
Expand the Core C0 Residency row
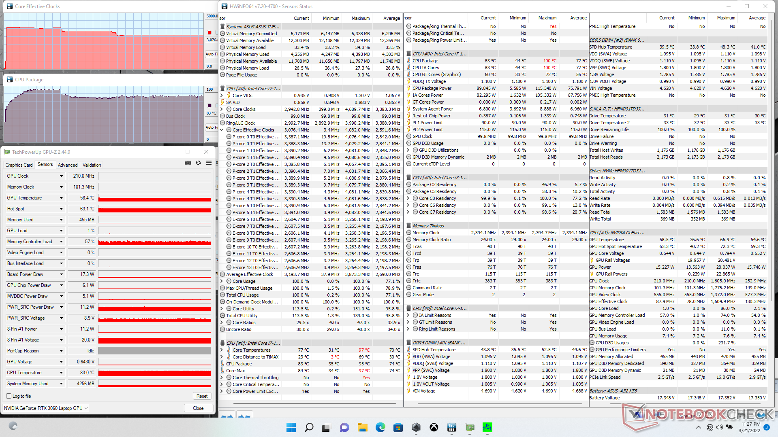408,198
